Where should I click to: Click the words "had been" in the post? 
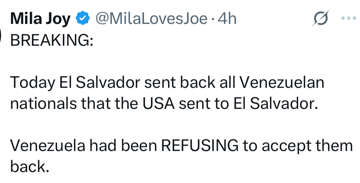coord(123,146)
